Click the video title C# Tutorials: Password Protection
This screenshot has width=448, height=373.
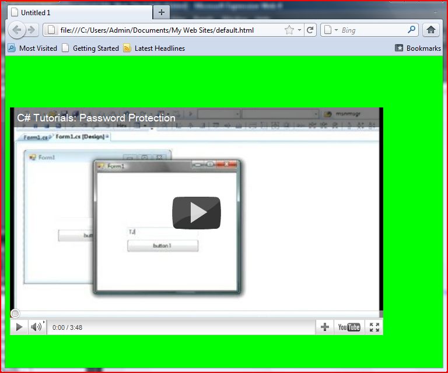point(96,118)
